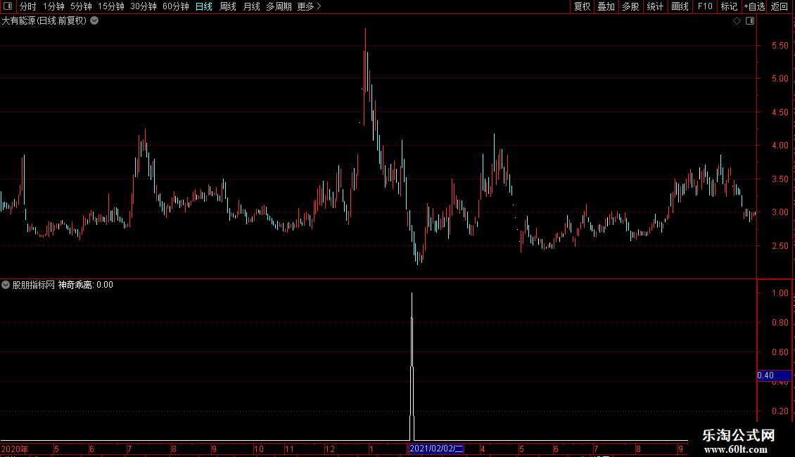Image resolution: width=795 pixels, height=457 pixels.
Task: Switch to 分时 intraday view
Action: click(28, 6)
